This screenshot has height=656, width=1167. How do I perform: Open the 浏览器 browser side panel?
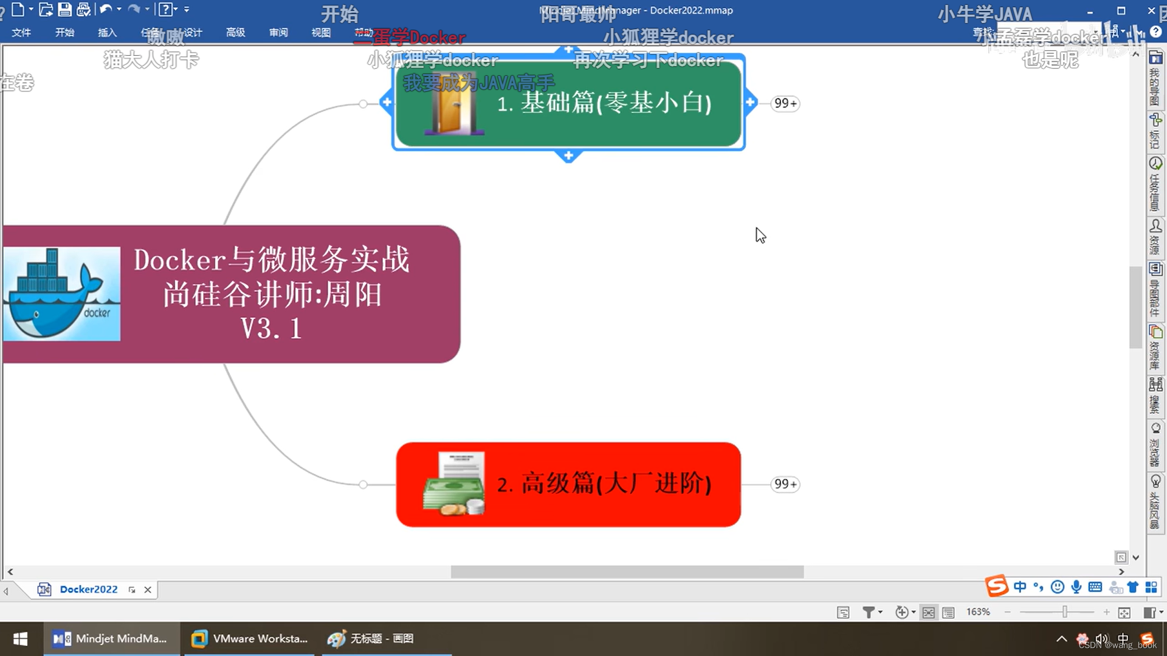tap(1155, 444)
